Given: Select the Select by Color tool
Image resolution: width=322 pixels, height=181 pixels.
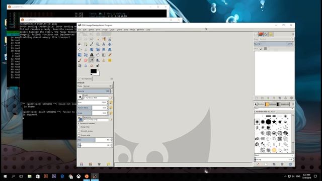Looking at the screenshot, I should point(104,39).
